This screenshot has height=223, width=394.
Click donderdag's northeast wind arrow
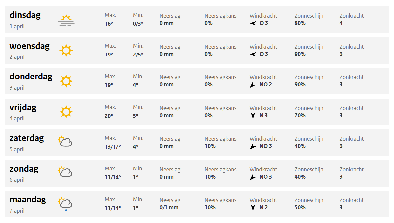253,85
